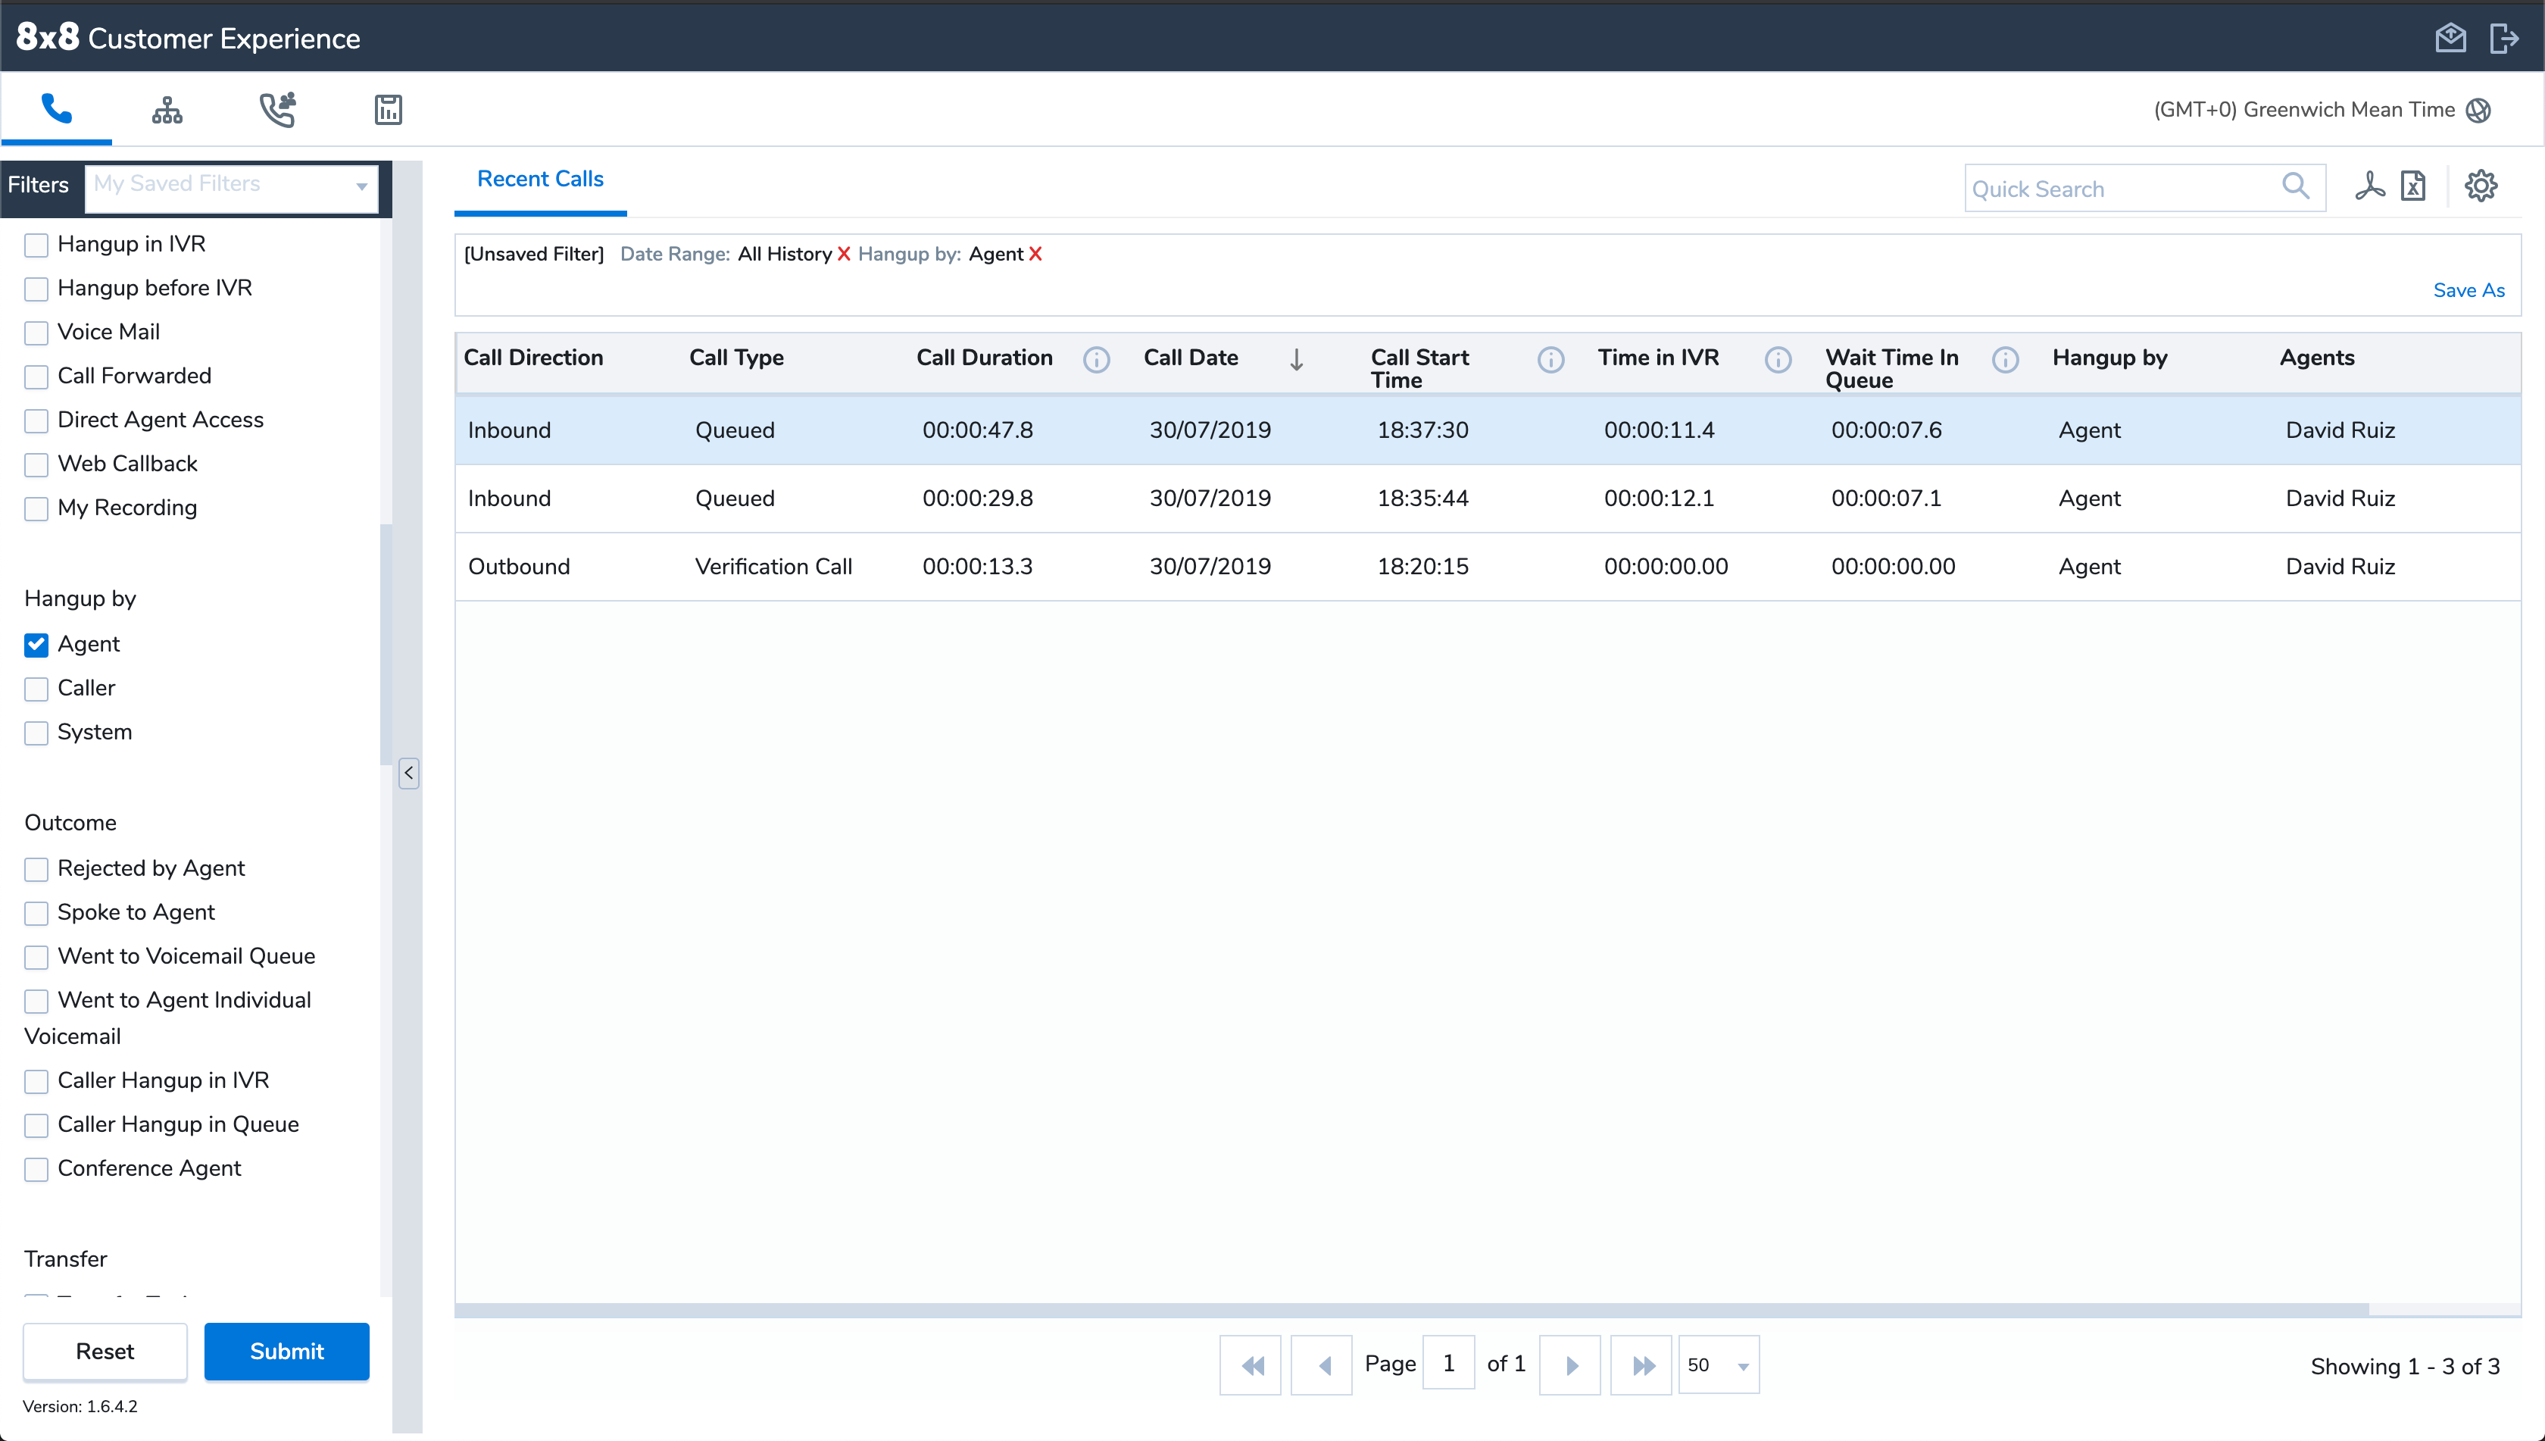Open the agent calls phone icon
Viewport: 2545px width, 1441px height.
(278, 109)
